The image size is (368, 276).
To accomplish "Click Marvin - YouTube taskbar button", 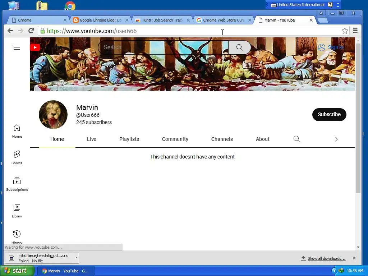I will (x=66, y=271).
